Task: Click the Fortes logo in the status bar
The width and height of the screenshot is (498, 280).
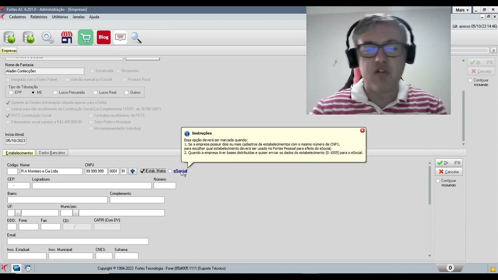Action: [5, 268]
